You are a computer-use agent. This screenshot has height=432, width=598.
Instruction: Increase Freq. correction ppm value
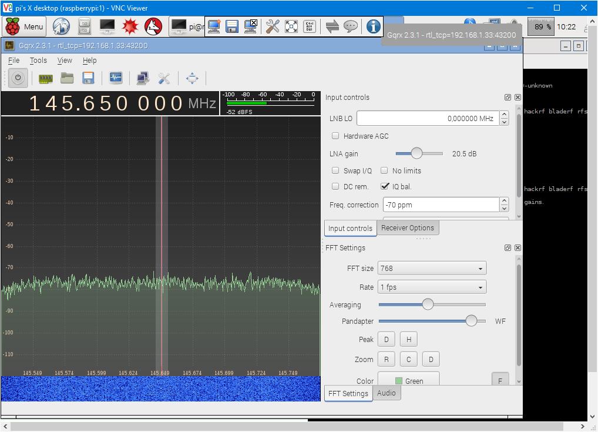[x=504, y=201]
